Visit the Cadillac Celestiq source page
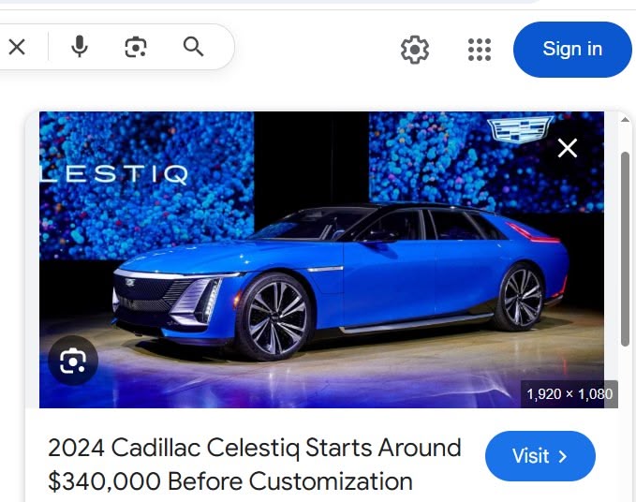Screen dimensions: 636x502 click(x=540, y=456)
